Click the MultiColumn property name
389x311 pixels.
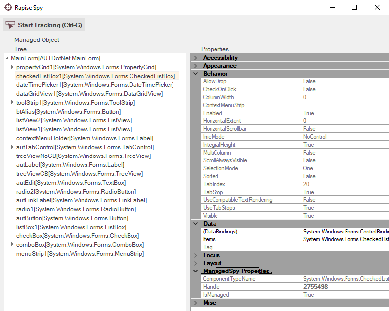coord(217,153)
